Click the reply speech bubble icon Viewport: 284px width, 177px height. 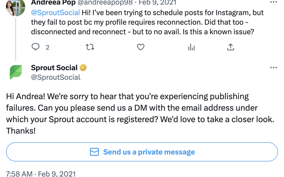pos(35,47)
